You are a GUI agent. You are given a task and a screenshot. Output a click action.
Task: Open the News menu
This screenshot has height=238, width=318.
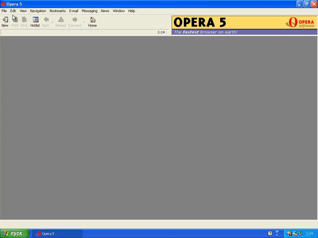click(x=105, y=11)
